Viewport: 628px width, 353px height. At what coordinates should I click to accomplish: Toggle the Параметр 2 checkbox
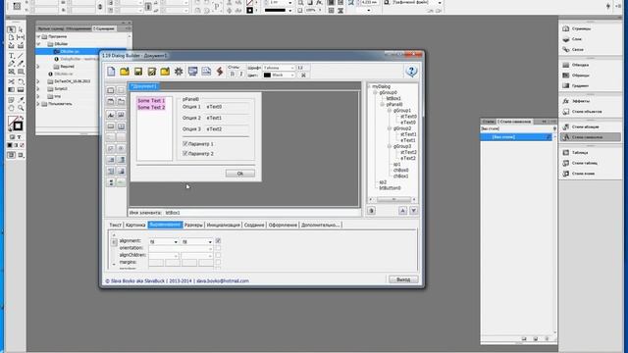click(x=185, y=153)
